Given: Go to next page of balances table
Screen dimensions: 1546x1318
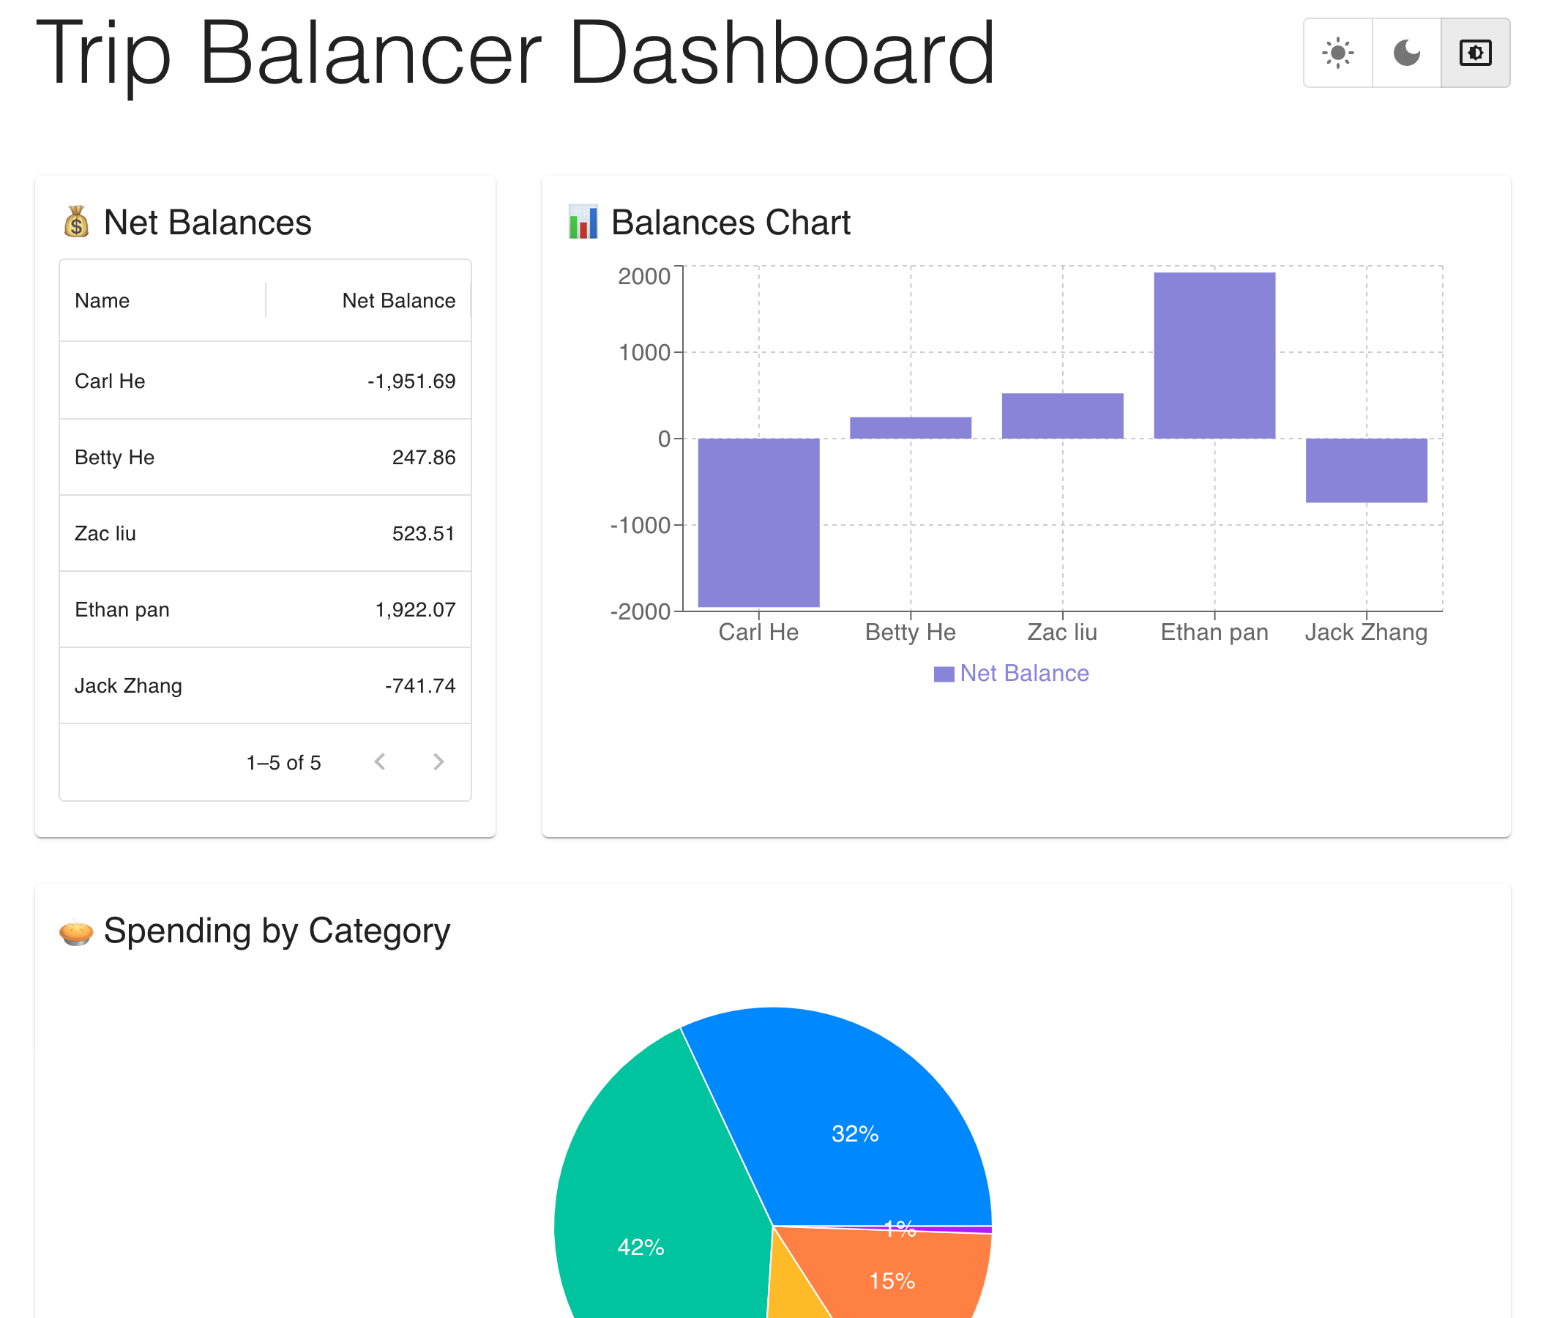Looking at the screenshot, I should tap(438, 762).
